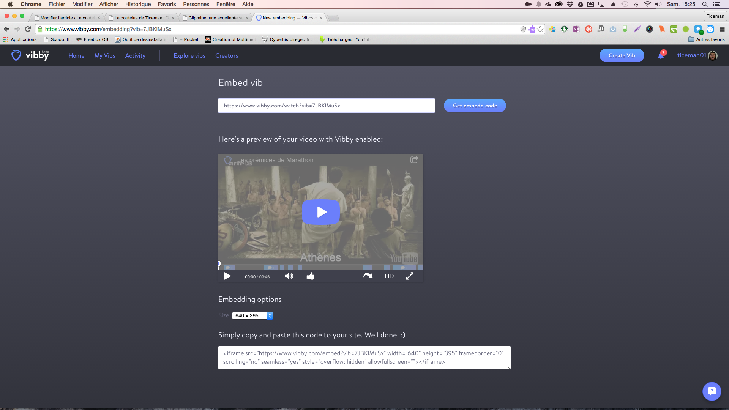
Task: Click the purple 'rw' puzzle extension icon
Action: pos(532,29)
